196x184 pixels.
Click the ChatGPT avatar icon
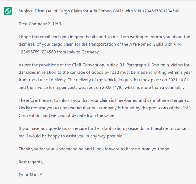[8, 11]
